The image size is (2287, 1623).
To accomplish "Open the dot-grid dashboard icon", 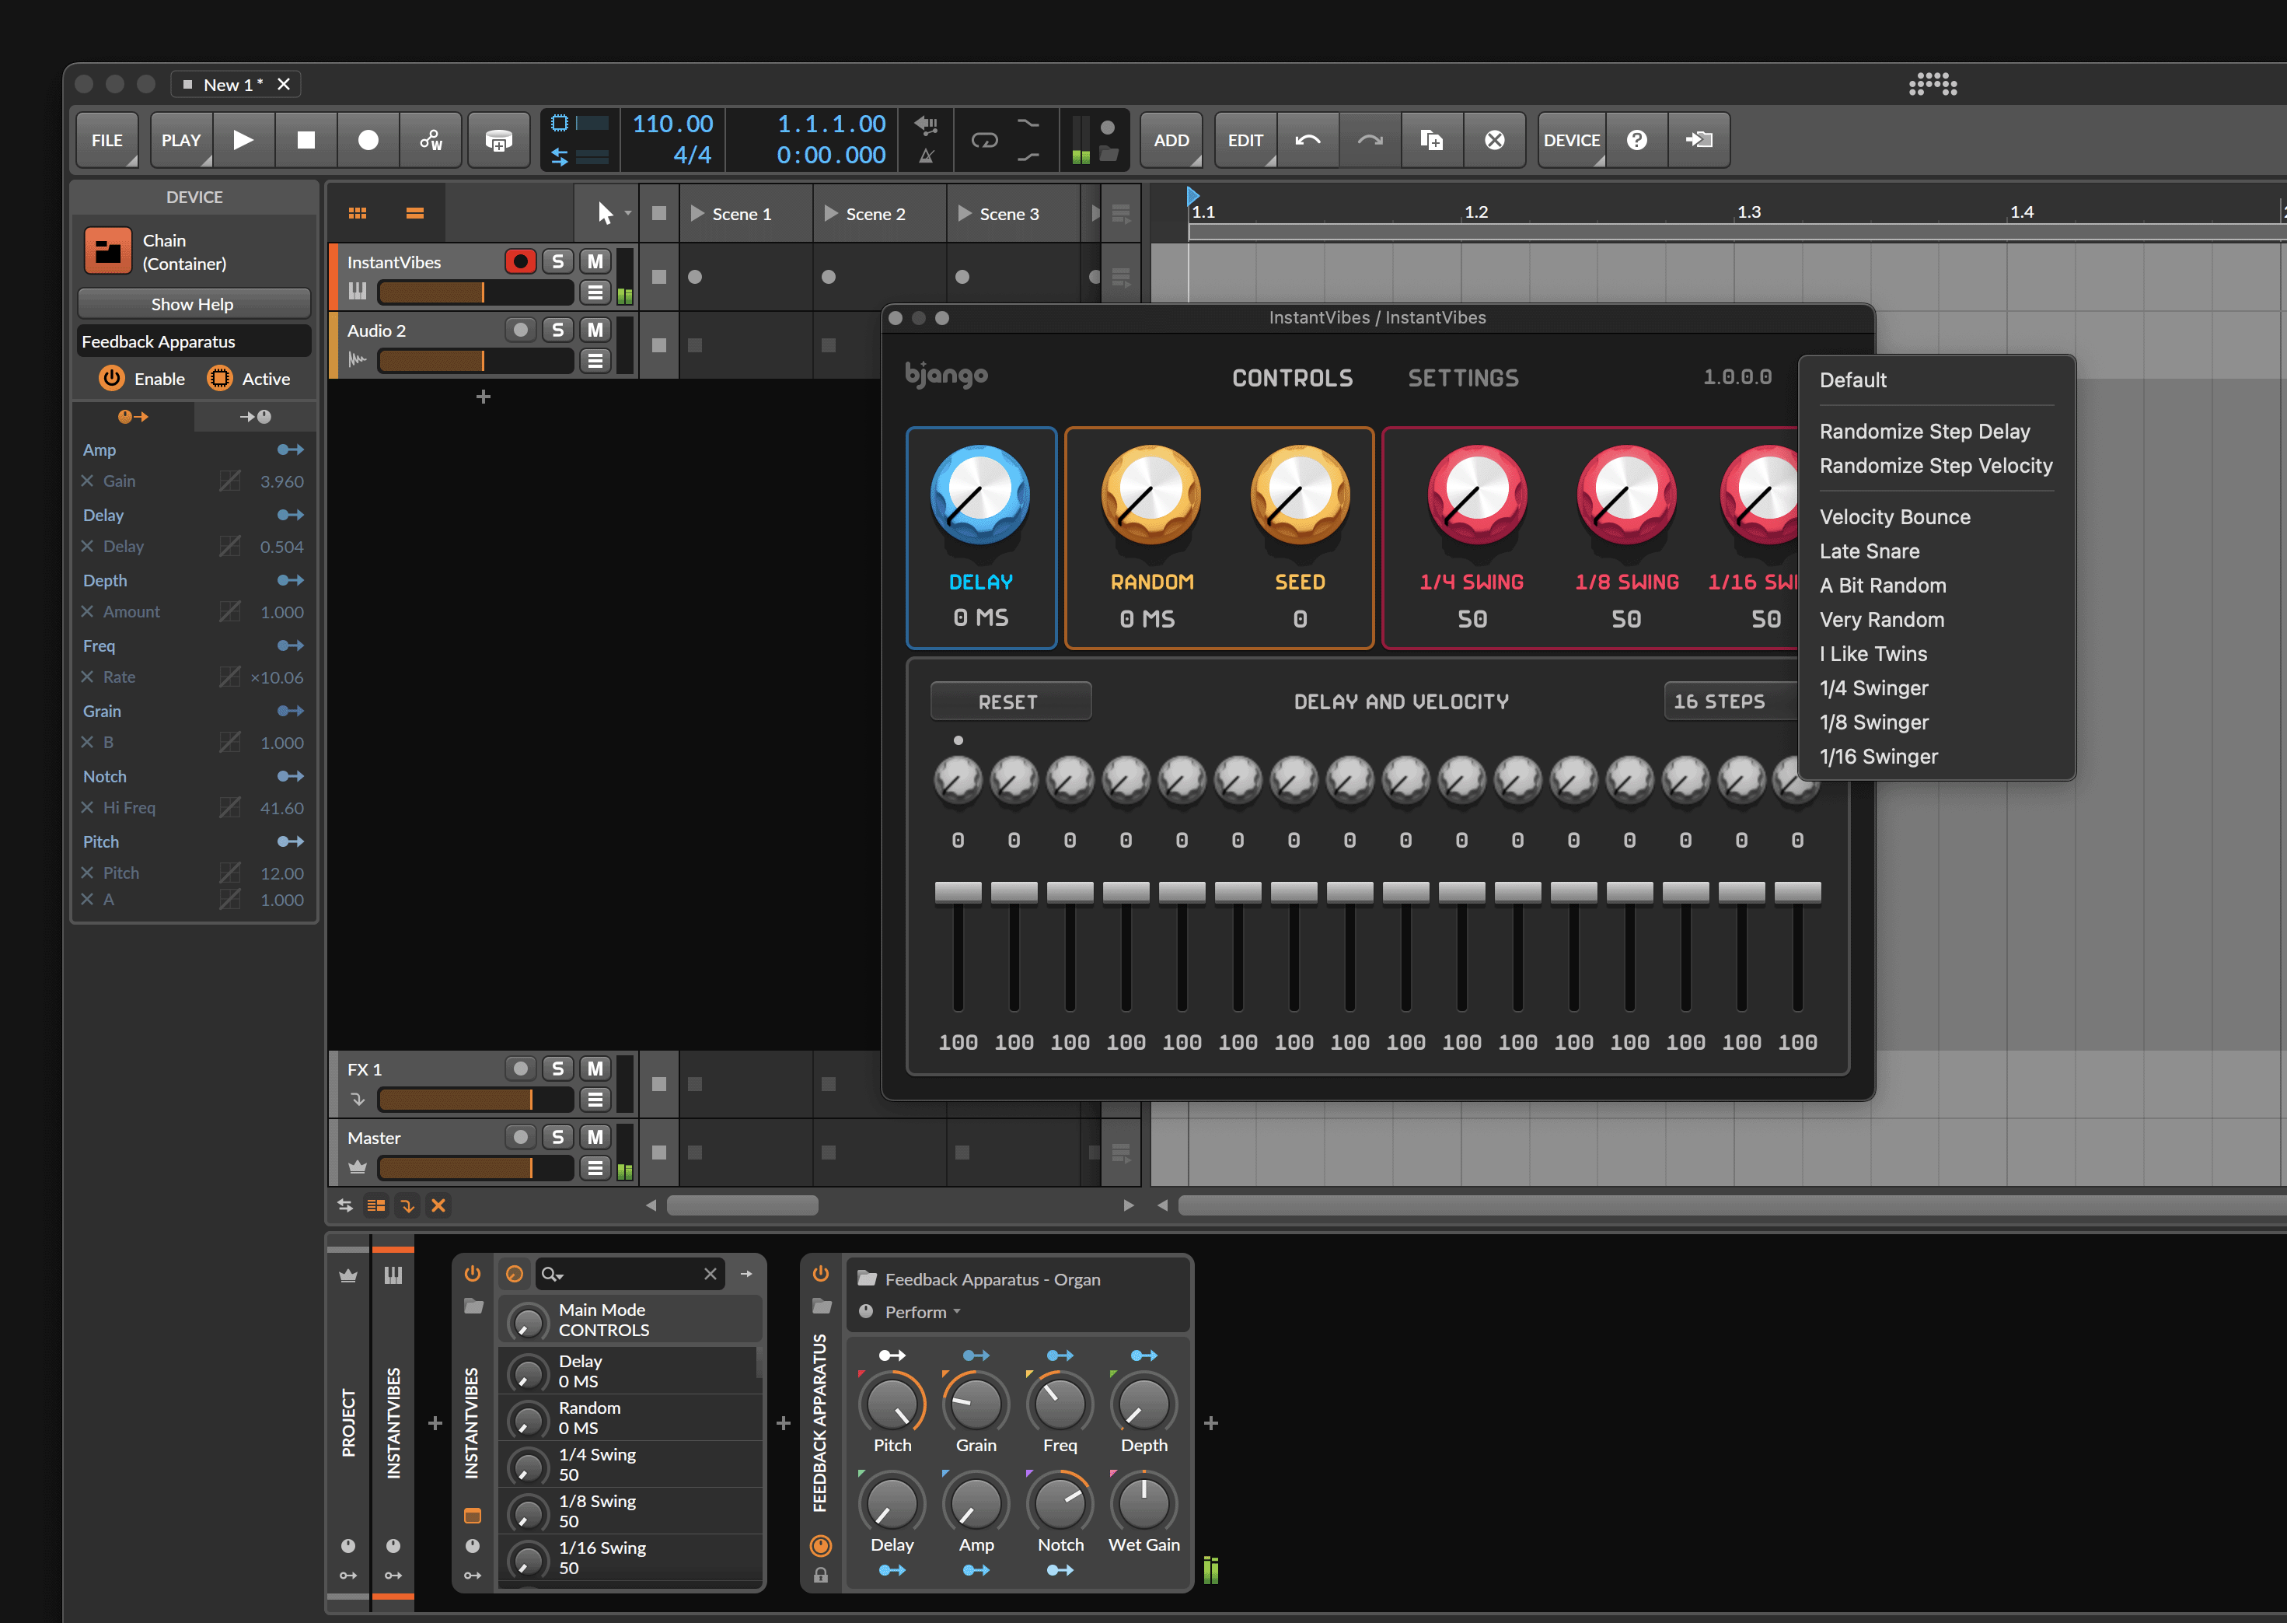I will point(1933,85).
